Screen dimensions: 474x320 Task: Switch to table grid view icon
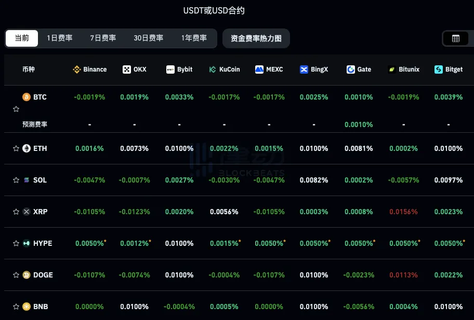(456, 38)
